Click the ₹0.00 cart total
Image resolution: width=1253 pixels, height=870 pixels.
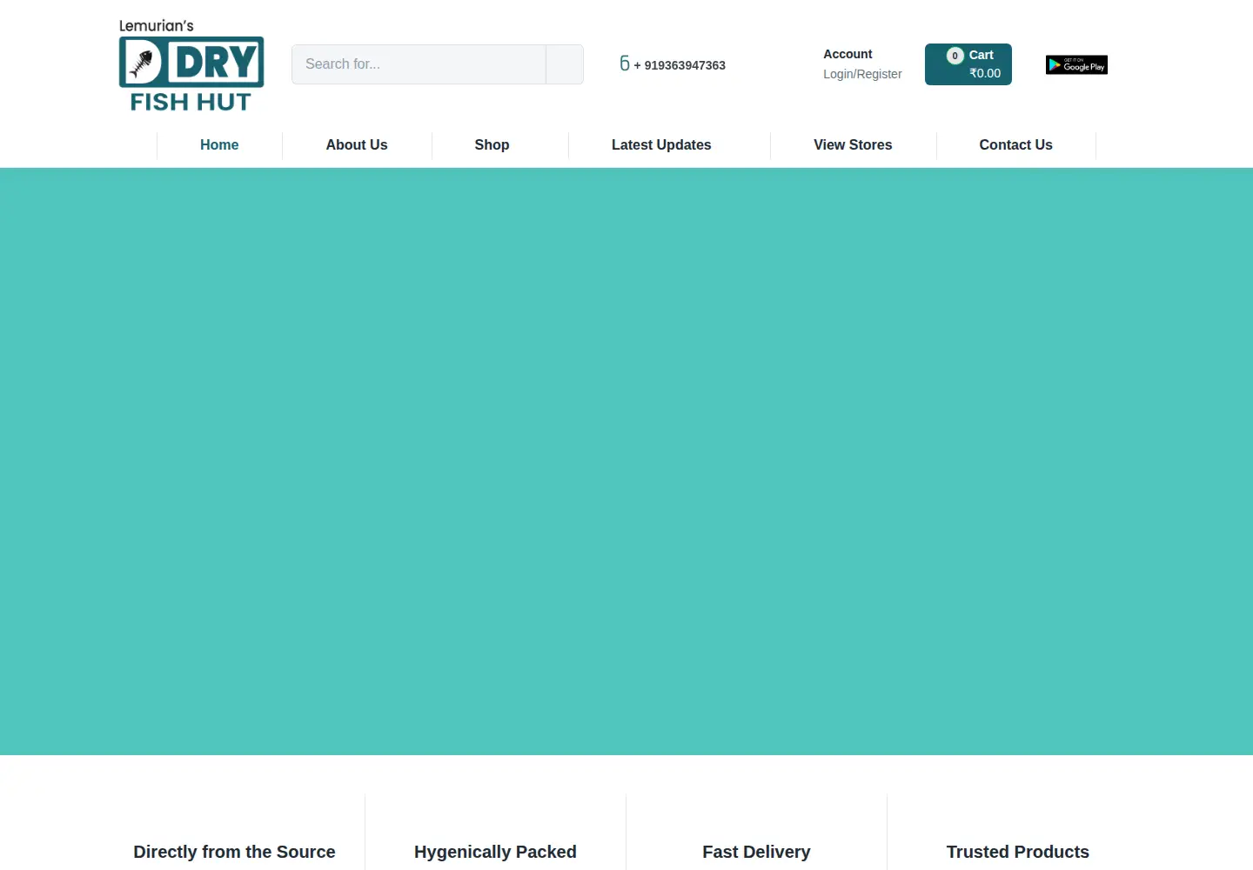[x=985, y=74]
